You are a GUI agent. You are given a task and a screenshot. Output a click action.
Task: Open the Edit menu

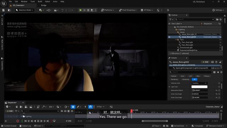point(16,1)
